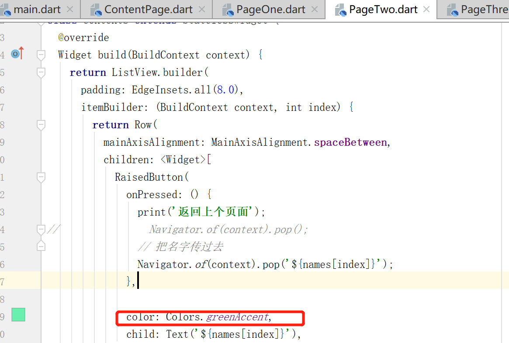Click the 'RaisedButton(' constructor call
Image resolution: width=509 pixels, height=343 pixels.
coord(152,177)
